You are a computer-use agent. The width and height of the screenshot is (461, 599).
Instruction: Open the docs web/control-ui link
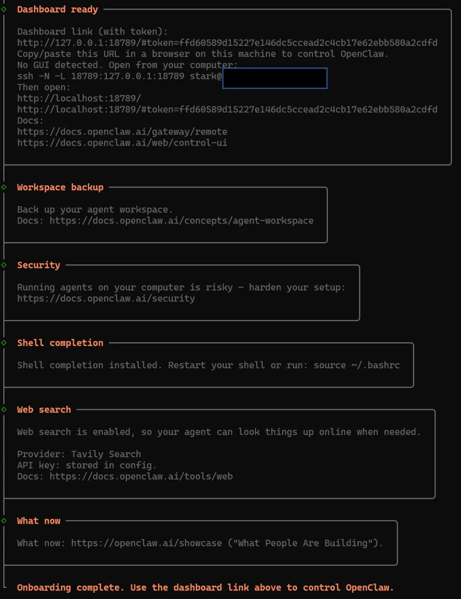(122, 143)
